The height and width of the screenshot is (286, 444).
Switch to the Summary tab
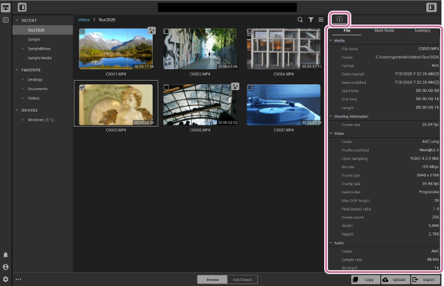(423, 30)
